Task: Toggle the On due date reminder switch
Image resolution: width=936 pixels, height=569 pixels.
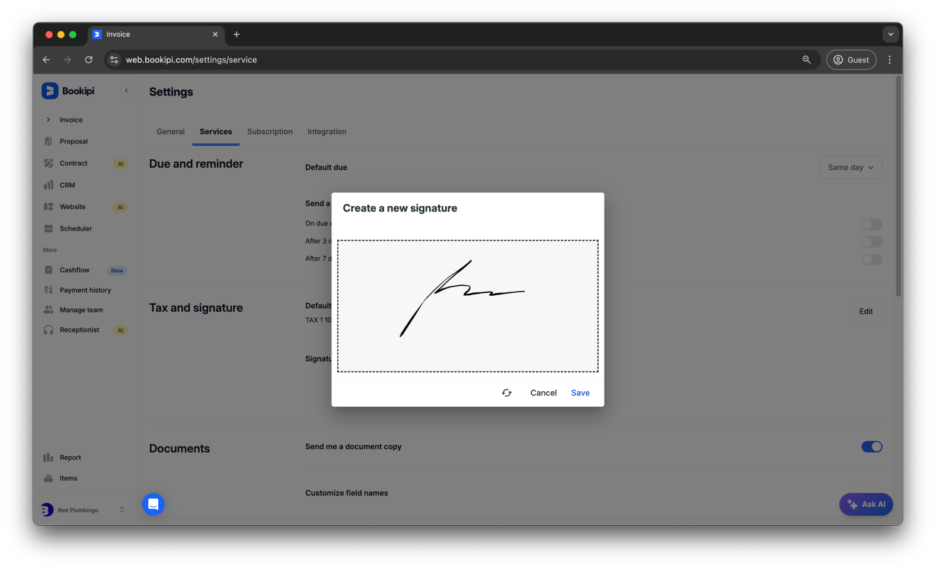Action: pyautogui.click(x=872, y=225)
